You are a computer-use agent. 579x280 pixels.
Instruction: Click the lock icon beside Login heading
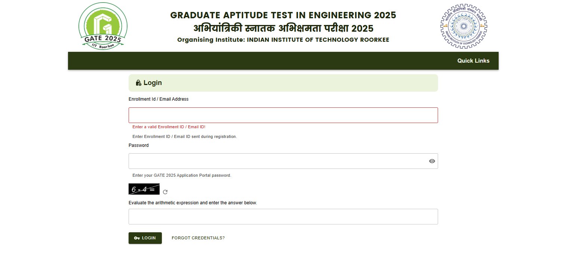click(138, 83)
